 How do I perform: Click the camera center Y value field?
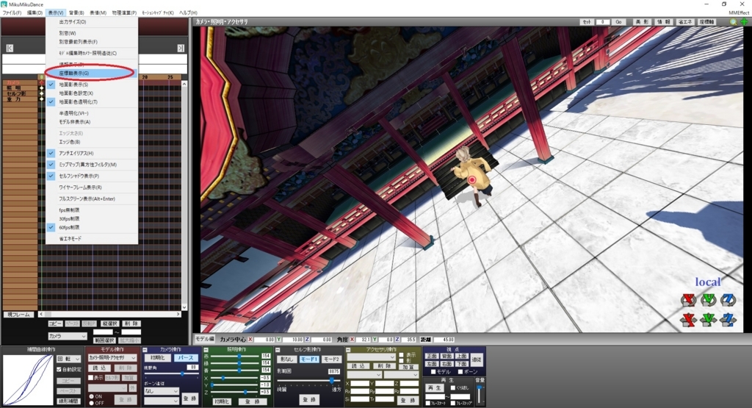click(x=292, y=340)
